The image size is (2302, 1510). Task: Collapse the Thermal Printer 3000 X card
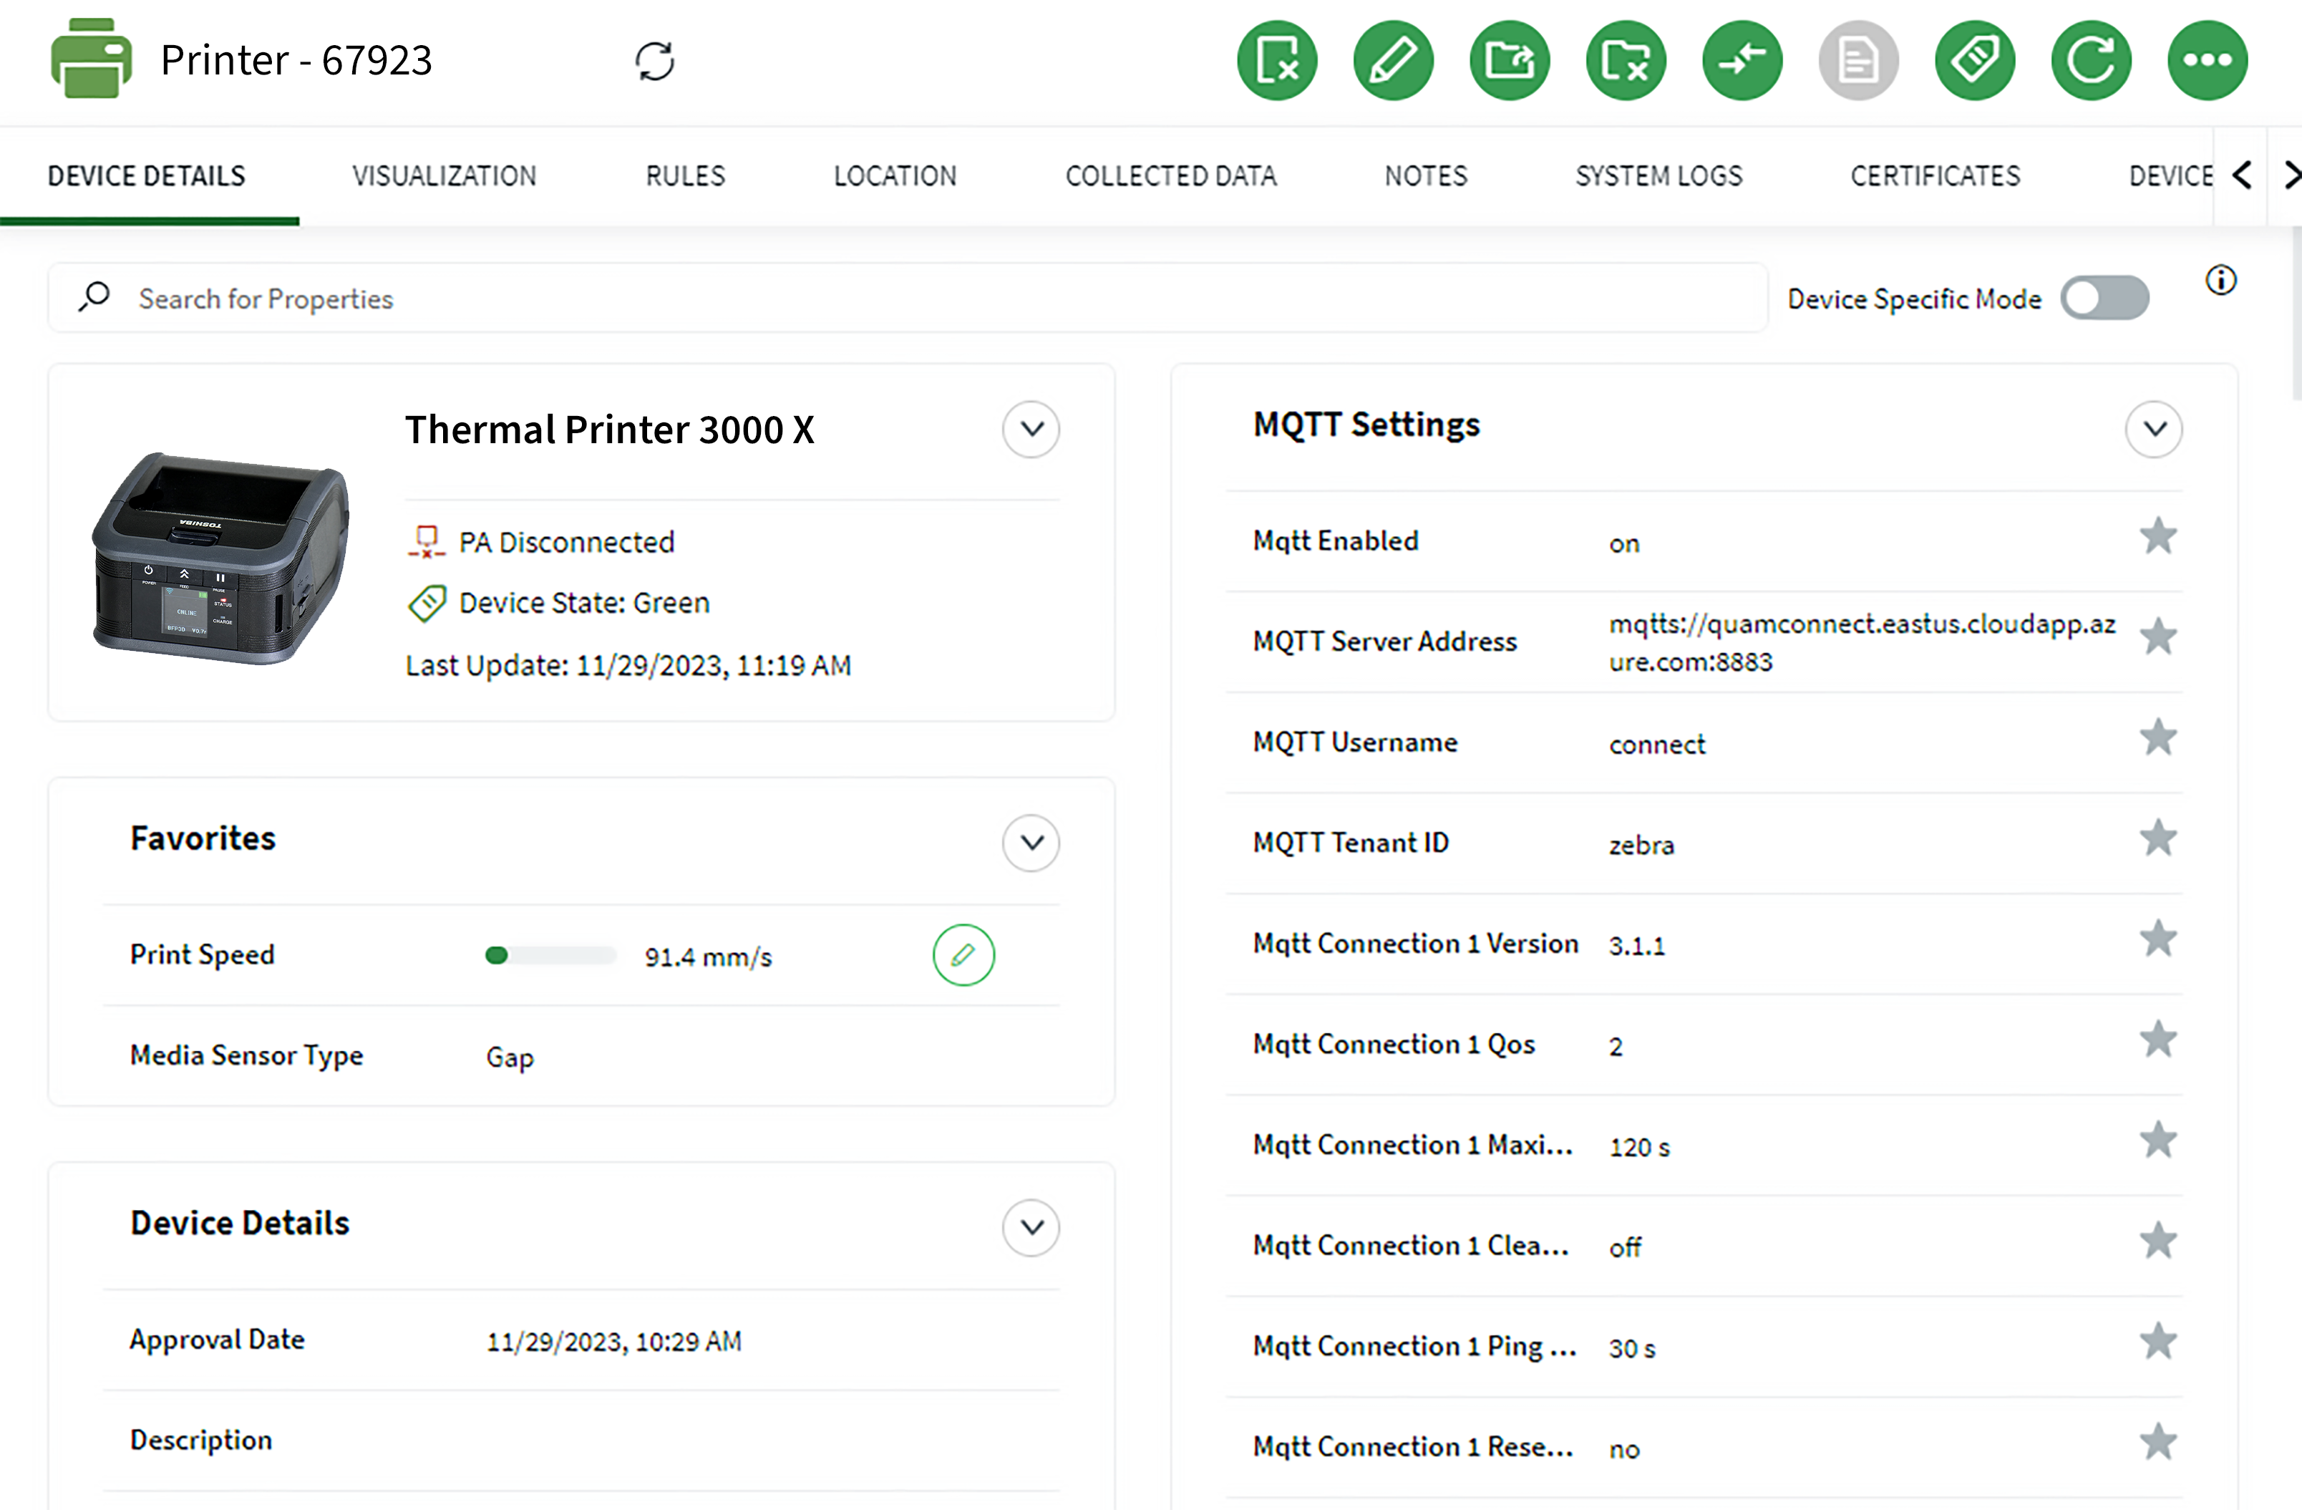pos(1031,429)
